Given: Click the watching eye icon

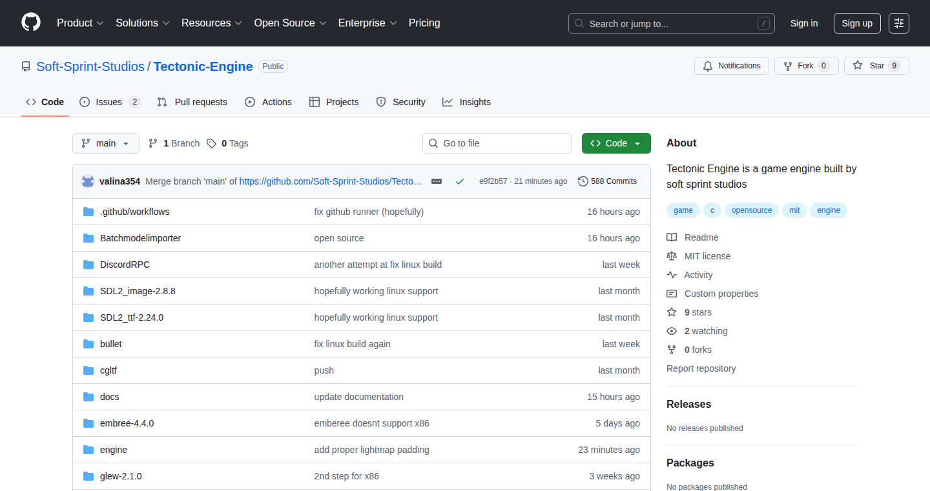Looking at the screenshot, I should point(672,331).
